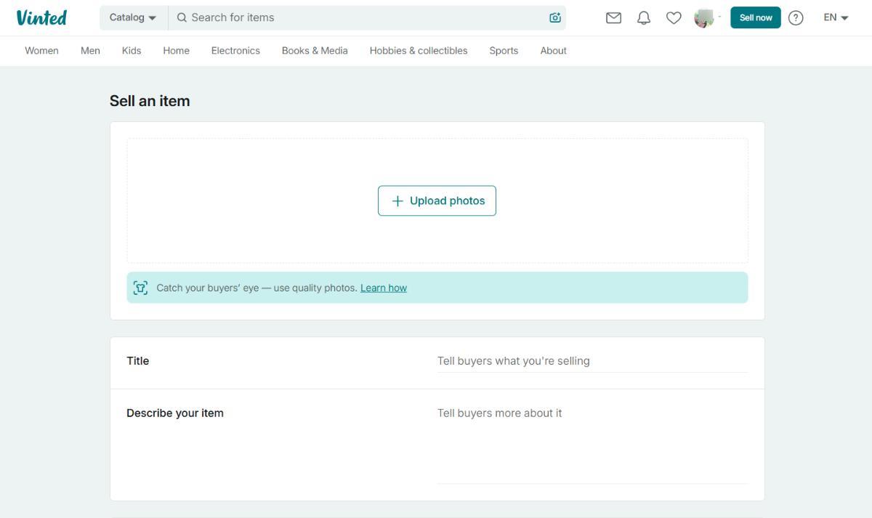Image resolution: width=872 pixels, height=518 pixels.
Task: Open help question mark icon
Action: click(x=796, y=17)
